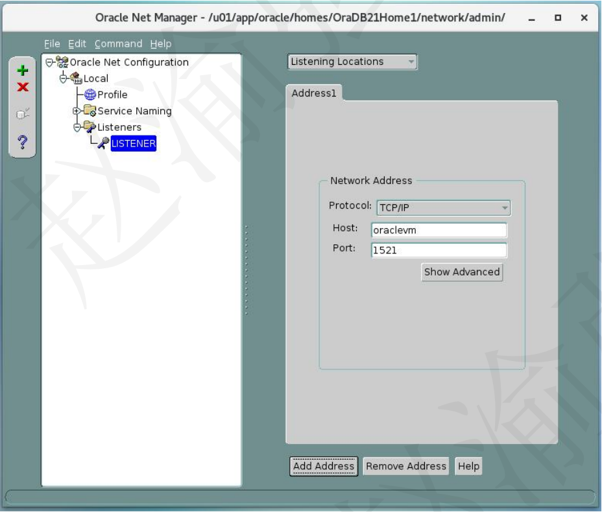Click the Listeners folder icon
Viewport: 602px width, 512px height.
[x=90, y=127]
